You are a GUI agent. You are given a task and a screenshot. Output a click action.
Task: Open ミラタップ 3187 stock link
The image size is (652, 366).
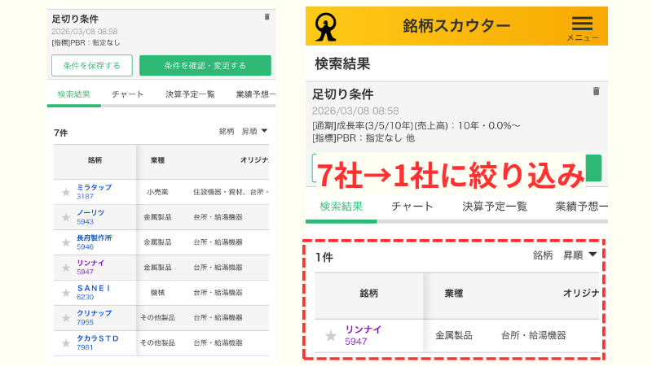pos(94,192)
